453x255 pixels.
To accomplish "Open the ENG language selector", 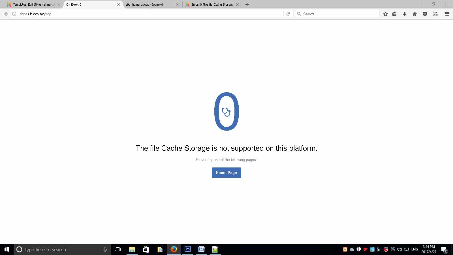I will coord(414,249).
